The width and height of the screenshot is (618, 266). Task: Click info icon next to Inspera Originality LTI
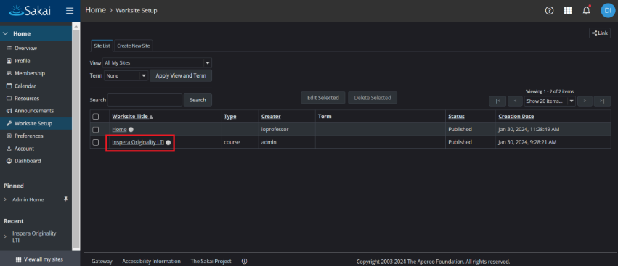(168, 143)
